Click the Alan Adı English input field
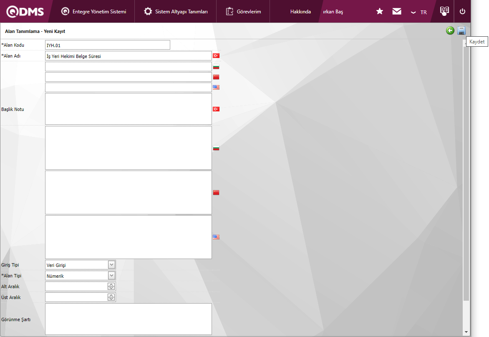The height and width of the screenshot is (337, 489). [x=129, y=87]
